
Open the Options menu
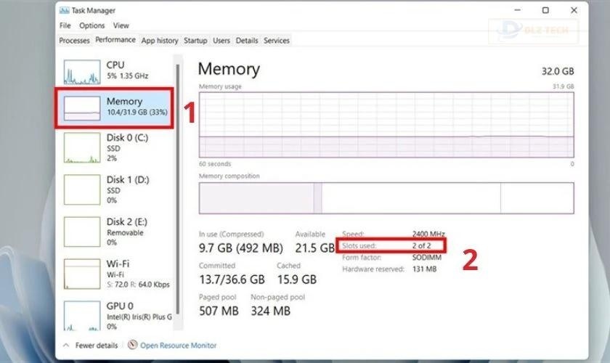(92, 25)
